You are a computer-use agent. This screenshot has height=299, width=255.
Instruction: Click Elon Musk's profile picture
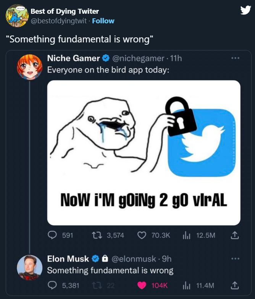29,267
